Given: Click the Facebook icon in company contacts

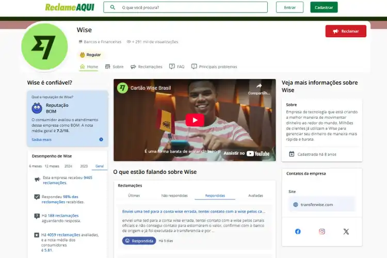Looking at the screenshot, I should (298, 231).
